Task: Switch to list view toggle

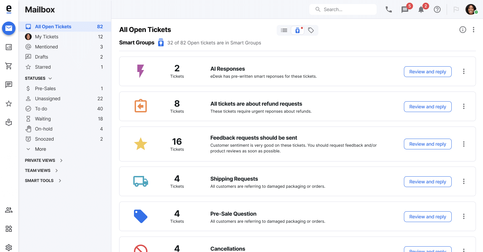Action: click(284, 30)
